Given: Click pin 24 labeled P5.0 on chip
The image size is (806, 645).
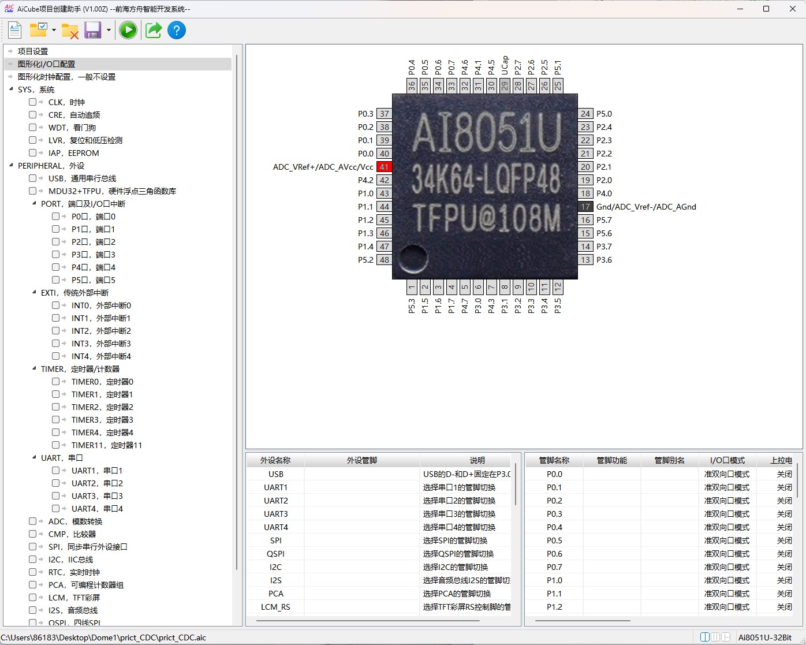Looking at the screenshot, I should (x=585, y=114).
